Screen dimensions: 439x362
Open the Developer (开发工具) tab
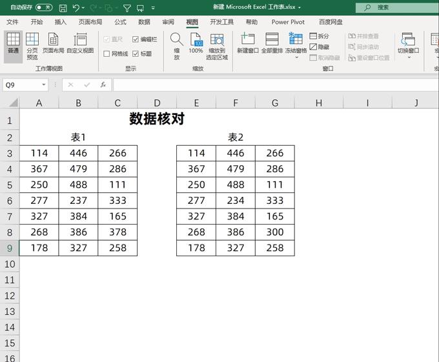coord(221,22)
